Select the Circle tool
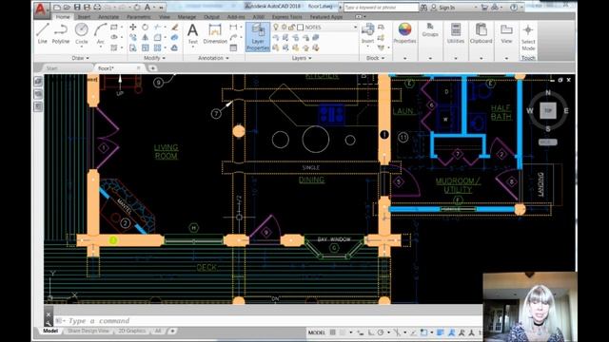This screenshot has width=609, height=342. point(82,33)
